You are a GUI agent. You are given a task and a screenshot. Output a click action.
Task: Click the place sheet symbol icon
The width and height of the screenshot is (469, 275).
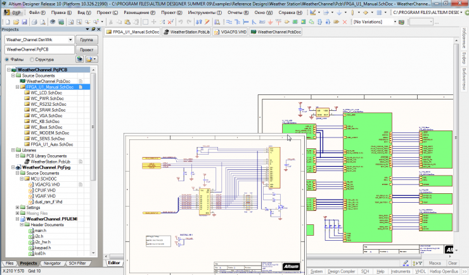click(295, 22)
